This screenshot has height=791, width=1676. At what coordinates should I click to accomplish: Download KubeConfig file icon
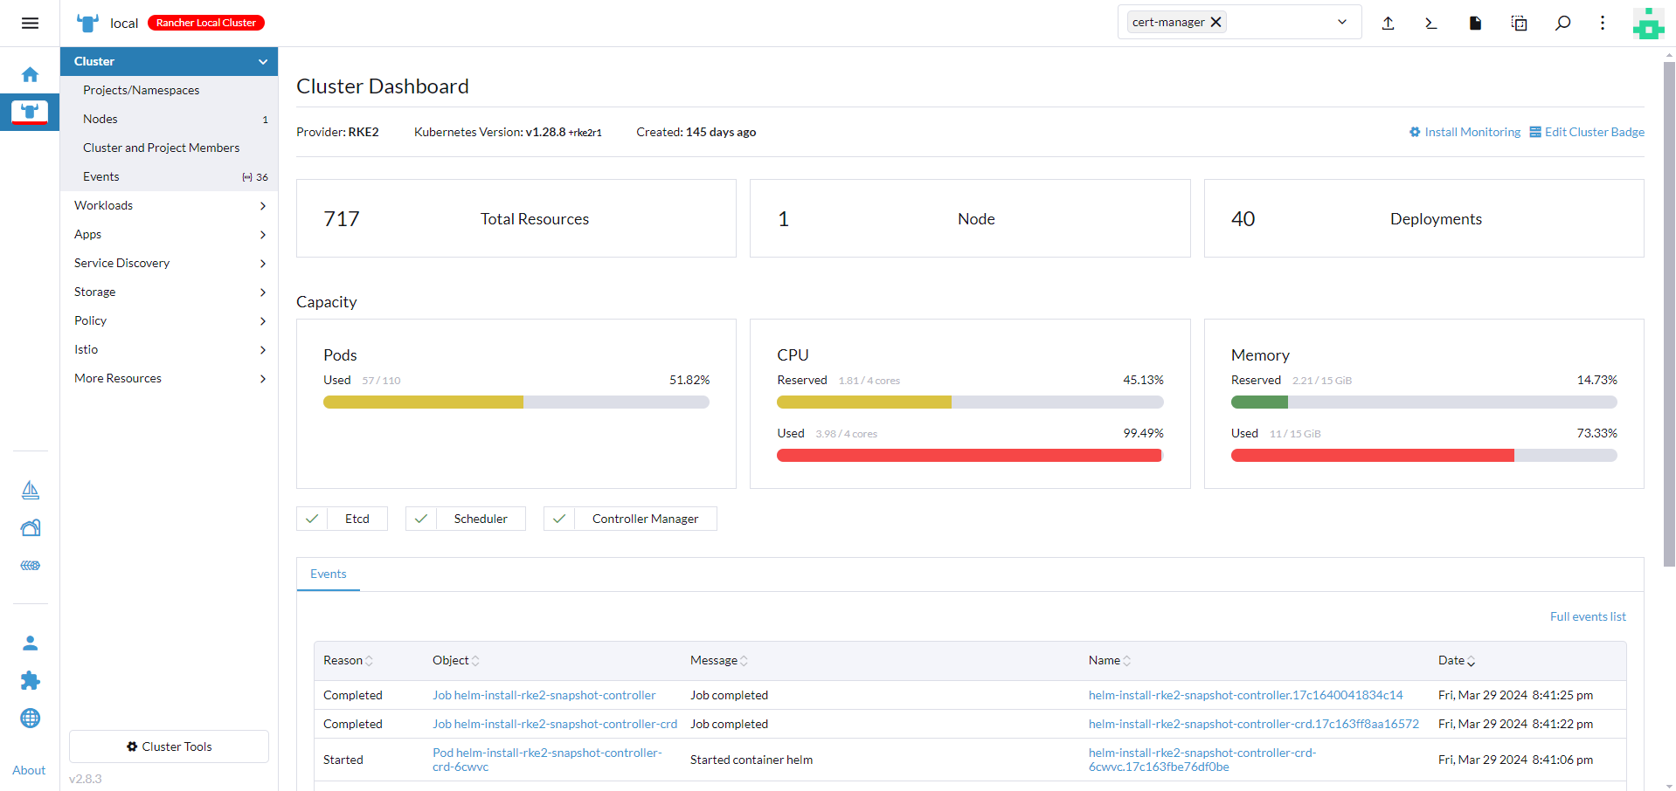tap(1475, 24)
